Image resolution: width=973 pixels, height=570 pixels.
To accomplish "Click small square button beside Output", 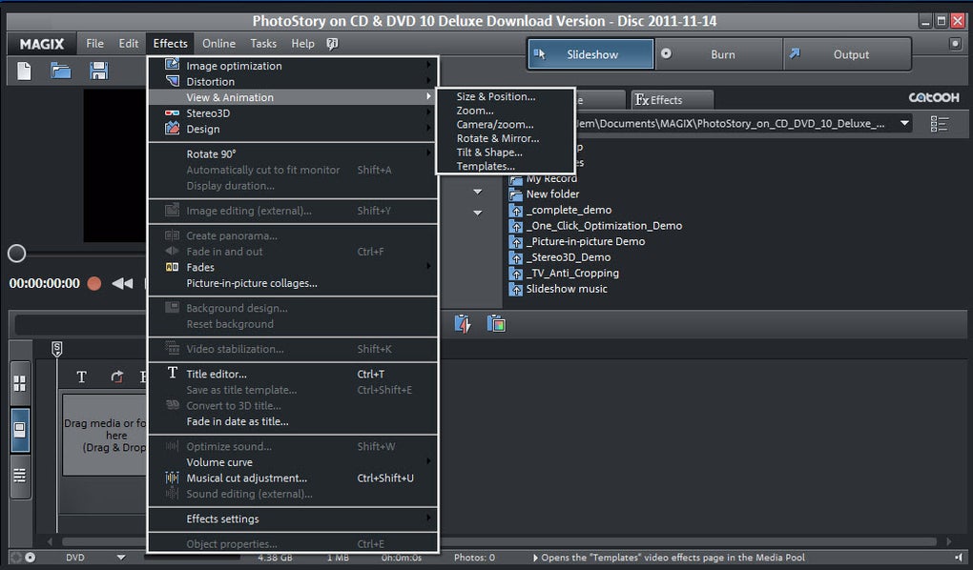I will click(x=955, y=44).
